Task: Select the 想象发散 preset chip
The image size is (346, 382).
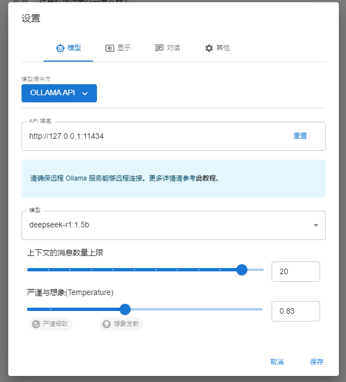Action: click(121, 324)
